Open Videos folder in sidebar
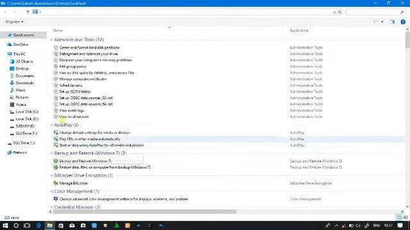Screen dimensions: 410x230 20,105
